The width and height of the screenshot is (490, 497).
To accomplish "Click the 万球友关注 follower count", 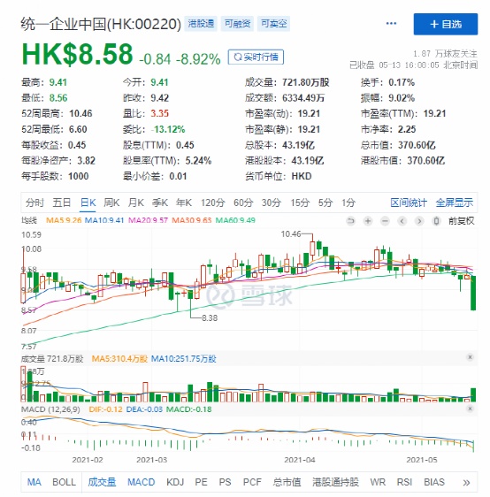I will click(x=445, y=53).
